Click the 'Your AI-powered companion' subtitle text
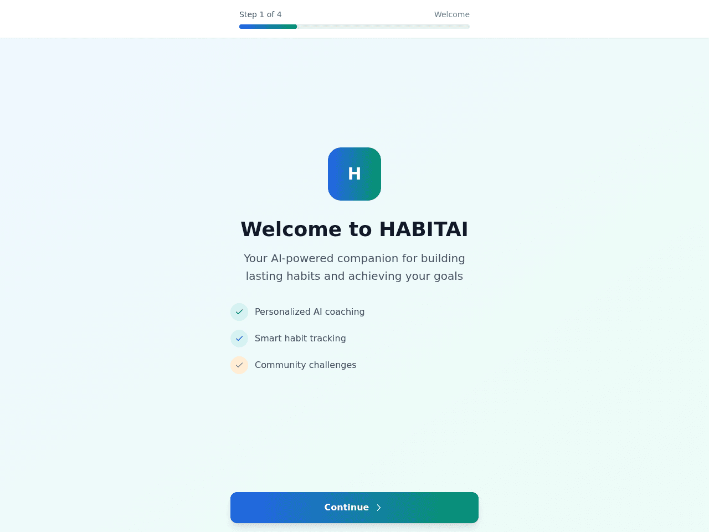709x532 pixels. tap(354, 267)
